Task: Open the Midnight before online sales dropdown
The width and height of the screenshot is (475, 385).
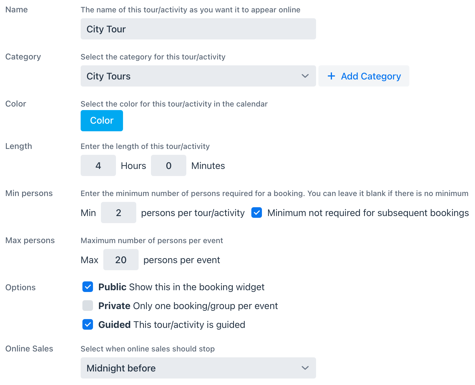Action: (x=198, y=368)
